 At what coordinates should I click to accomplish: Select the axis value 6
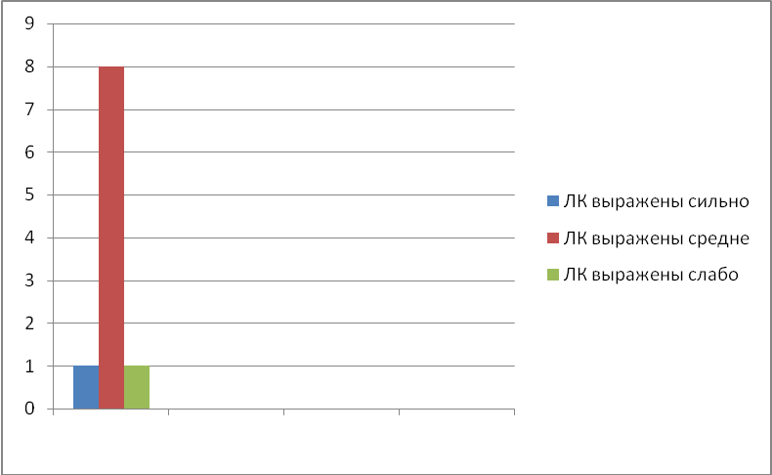coord(29,152)
